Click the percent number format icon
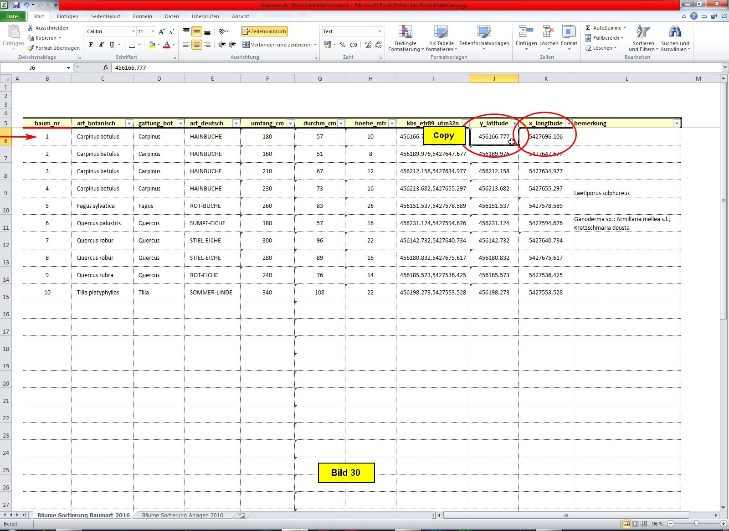 pyautogui.click(x=343, y=45)
